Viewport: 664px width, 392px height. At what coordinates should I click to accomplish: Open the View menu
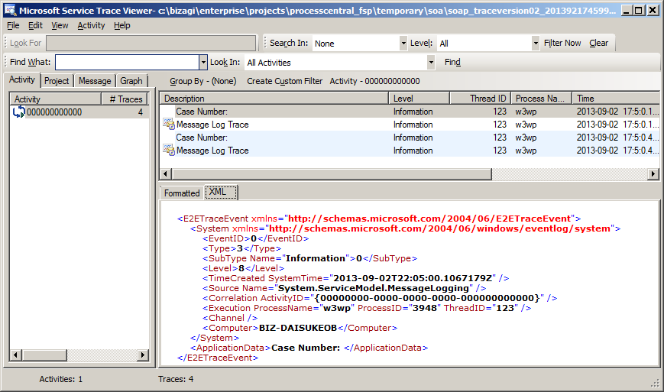click(60, 25)
